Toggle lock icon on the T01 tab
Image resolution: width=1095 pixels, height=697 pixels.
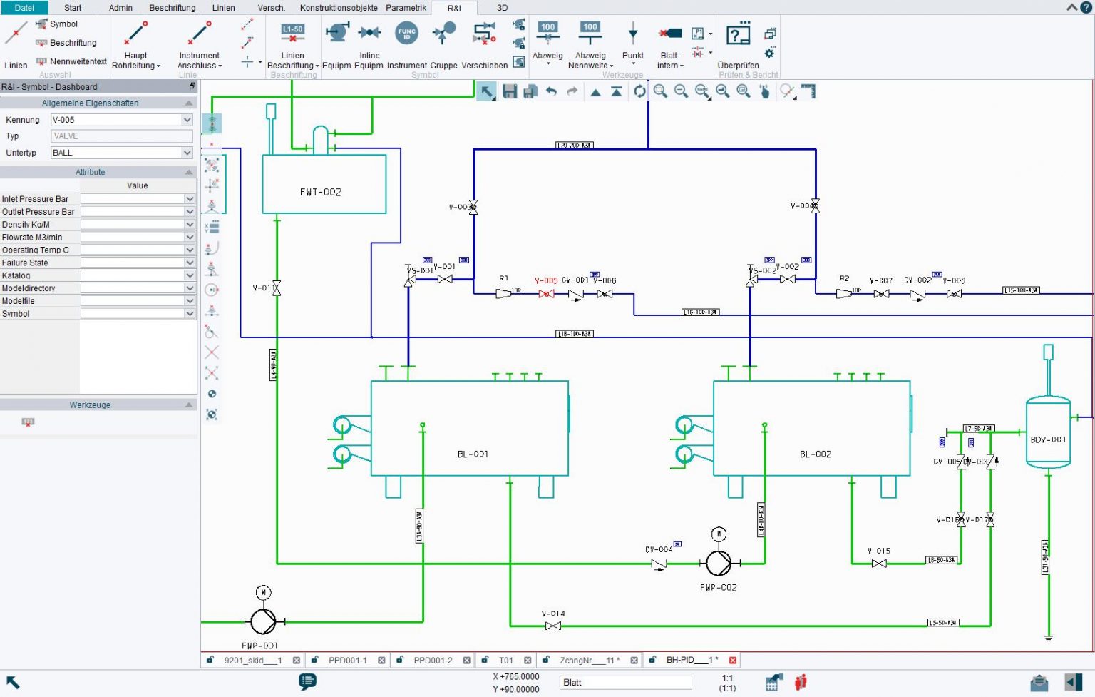[x=485, y=660]
